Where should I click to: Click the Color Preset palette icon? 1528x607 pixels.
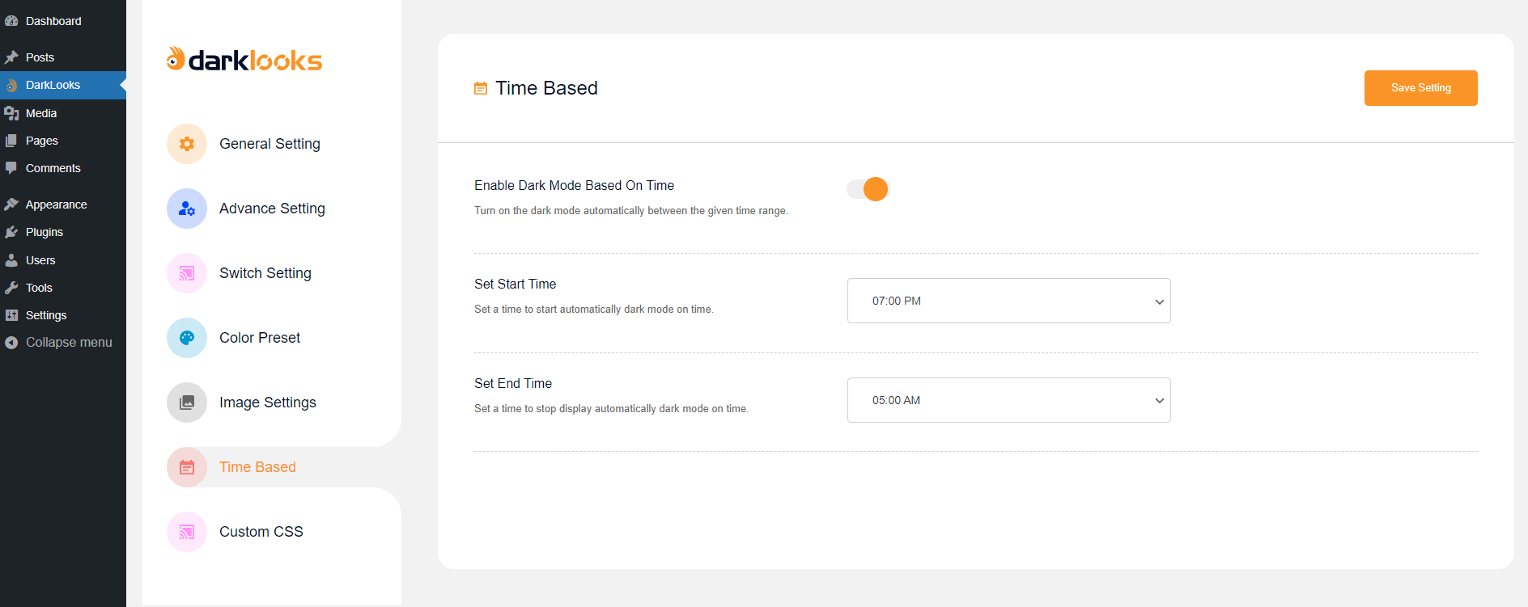click(187, 338)
